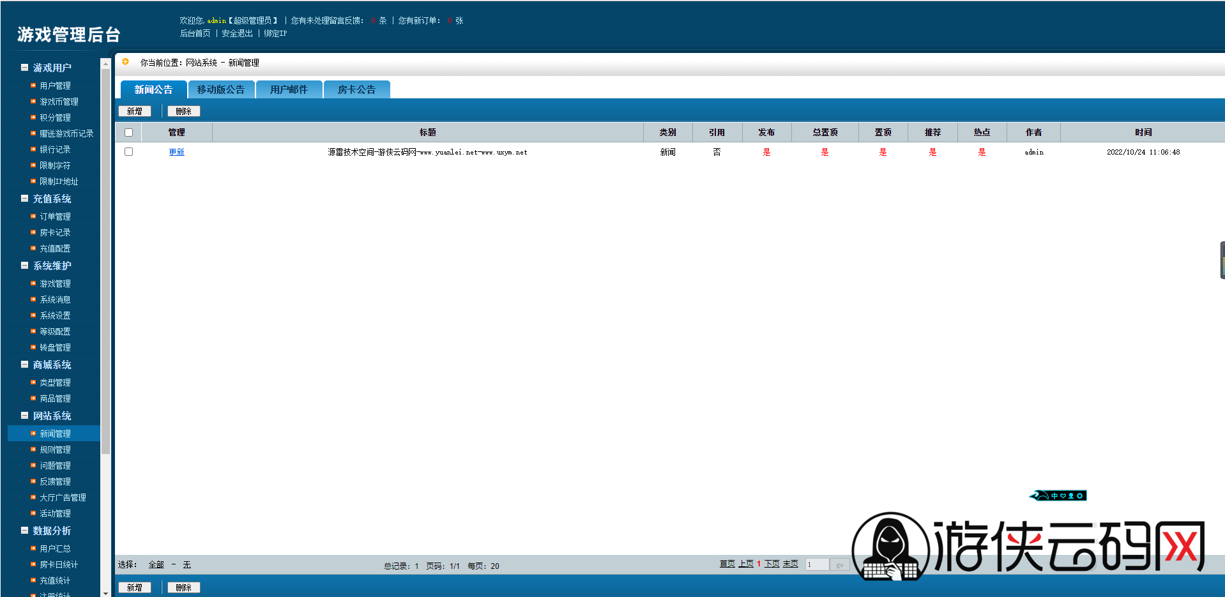Click the top 删除 button

point(184,111)
